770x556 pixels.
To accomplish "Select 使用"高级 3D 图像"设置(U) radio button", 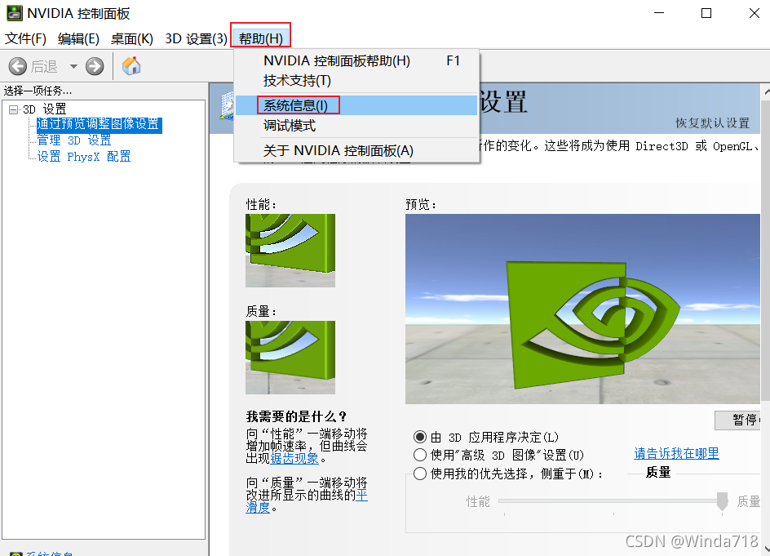I will click(x=420, y=455).
